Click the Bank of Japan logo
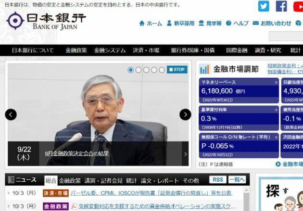Screen dimensions: 303x211 click(x=46, y=21)
